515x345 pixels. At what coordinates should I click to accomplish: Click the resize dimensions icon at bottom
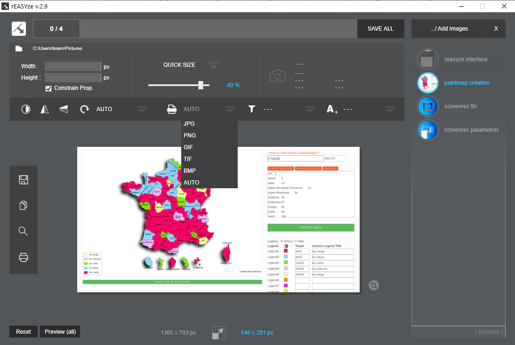(x=219, y=332)
